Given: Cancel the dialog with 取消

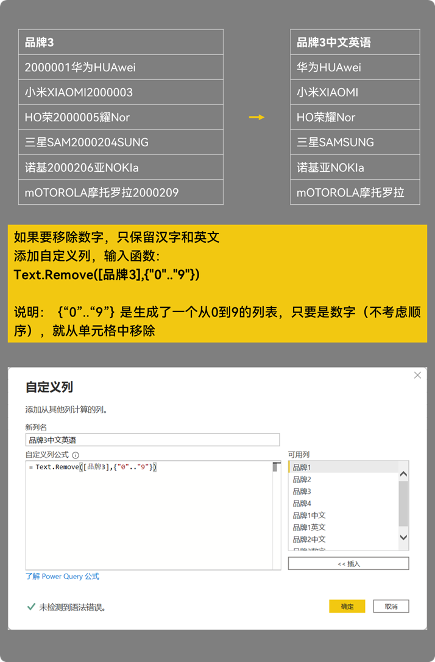Looking at the screenshot, I should pyautogui.click(x=391, y=607).
